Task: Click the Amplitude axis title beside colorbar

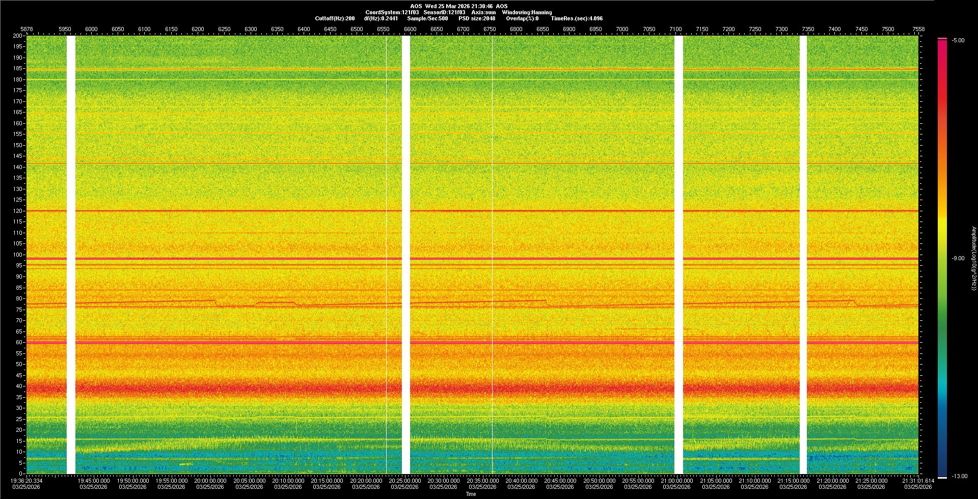Action: [973, 258]
